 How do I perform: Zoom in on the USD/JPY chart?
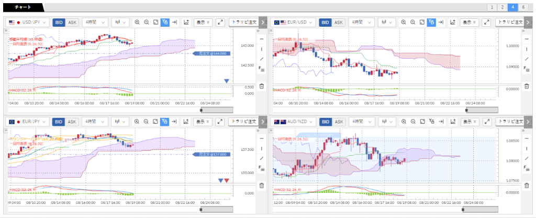point(137,23)
